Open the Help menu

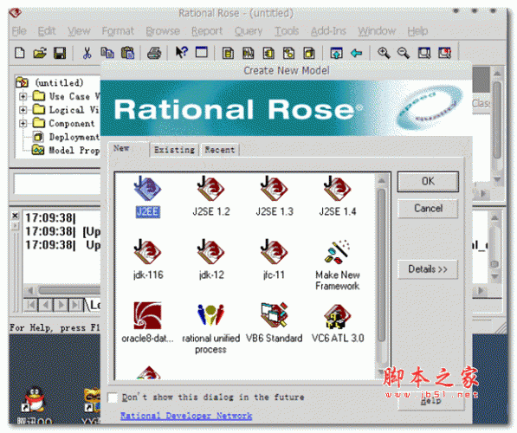tap(417, 31)
